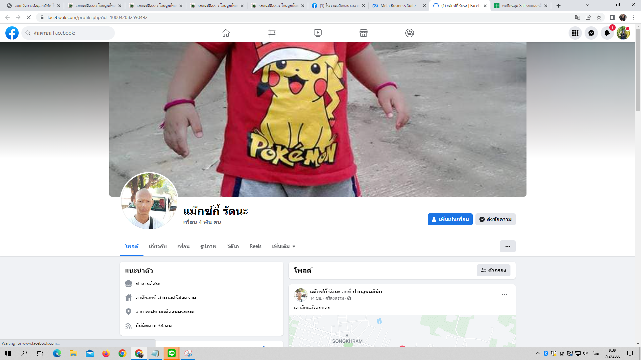Switch to the เกี่ยวกับ tab
This screenshot has width=641, height=360.
click(158, 246)
